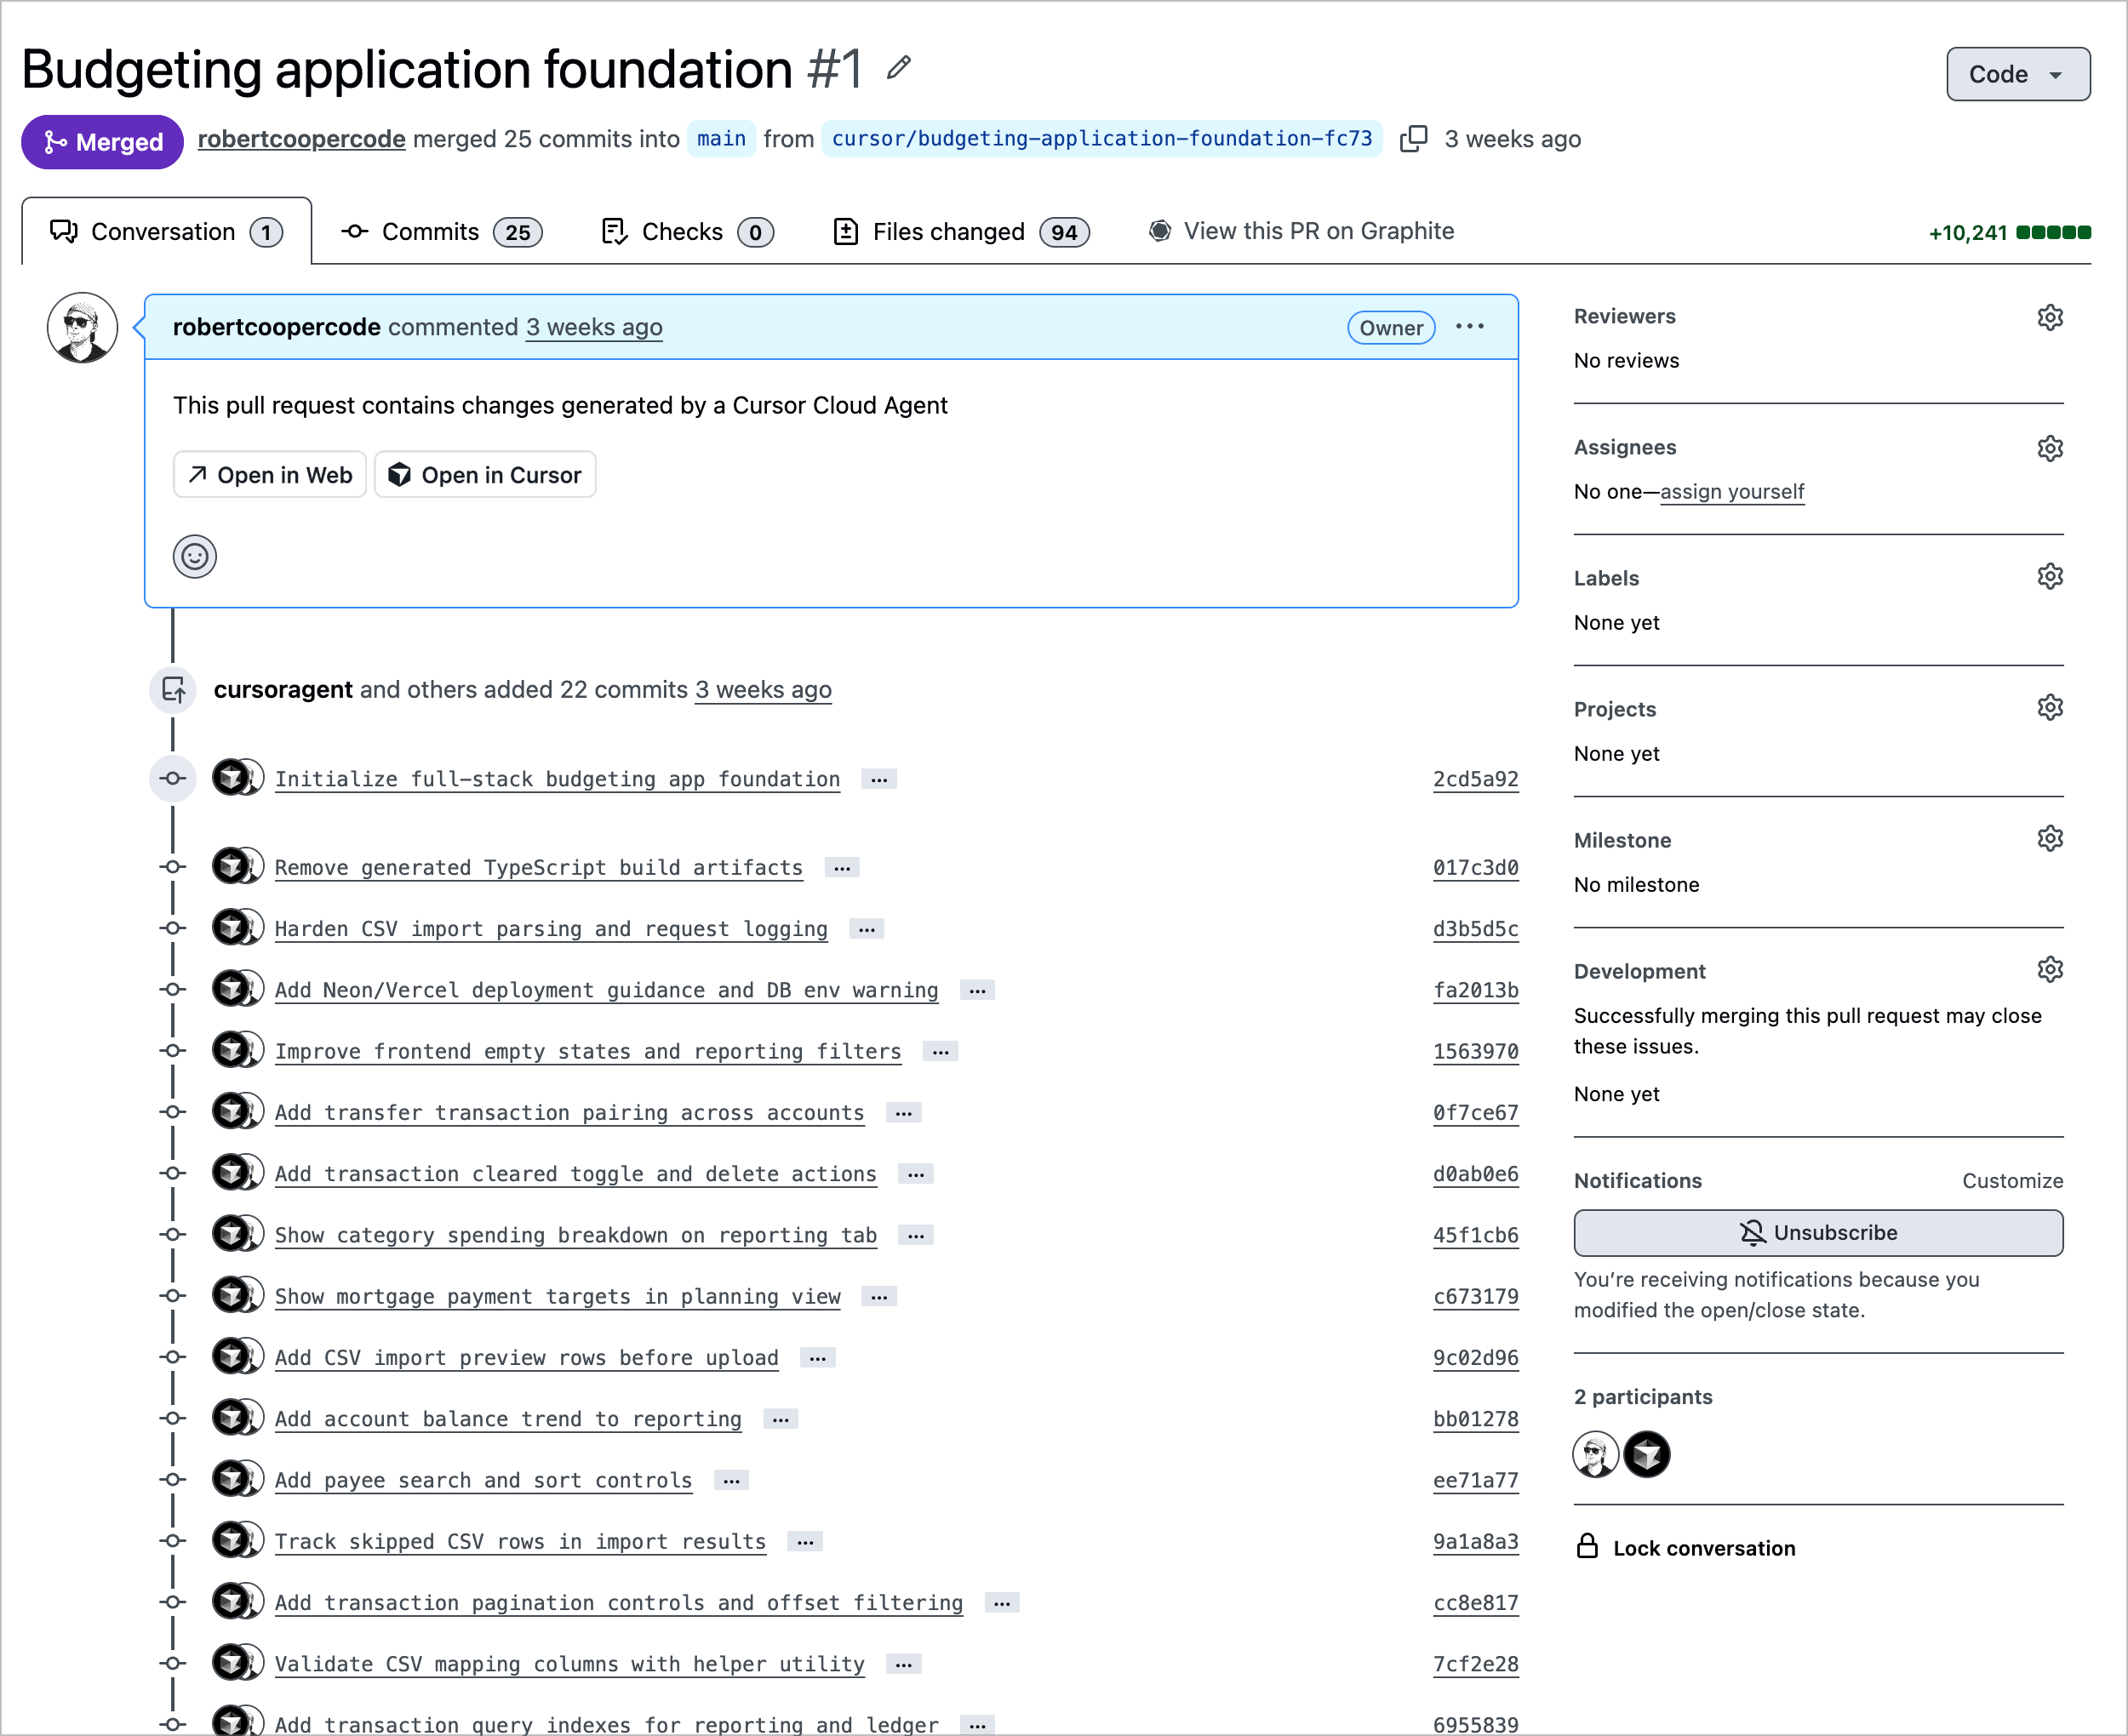Assign yourself as assignee
This screenshot has width=2128, height=1736.
(x=1733, y=491)
